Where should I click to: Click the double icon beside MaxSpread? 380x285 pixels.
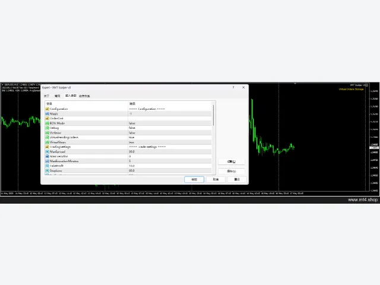click(x=47, y=152)
